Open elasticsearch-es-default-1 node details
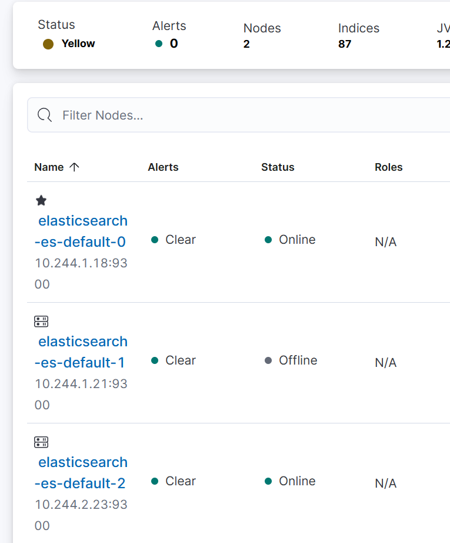 (81, 352)
